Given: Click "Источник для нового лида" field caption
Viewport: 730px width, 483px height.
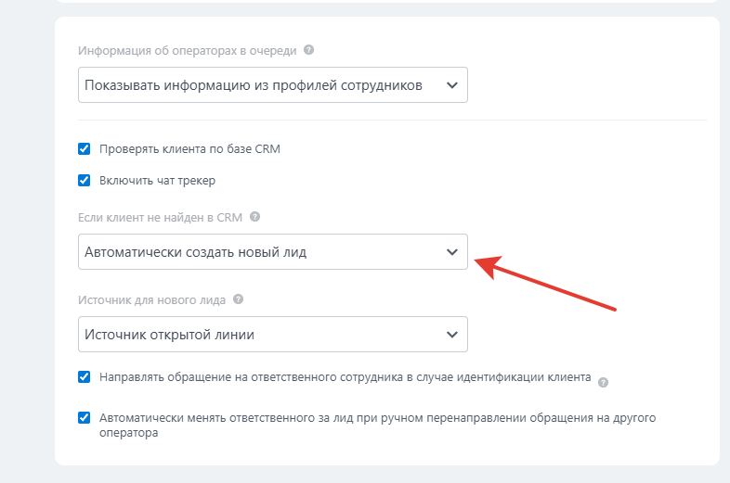Looking at the screenshot, I should 151,299.
